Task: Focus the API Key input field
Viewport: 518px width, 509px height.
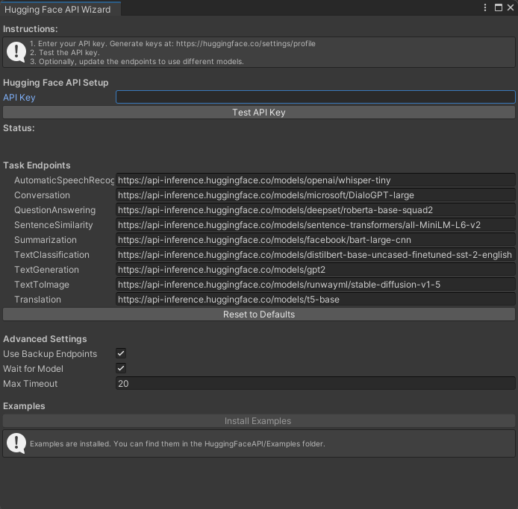Action: 315,98
